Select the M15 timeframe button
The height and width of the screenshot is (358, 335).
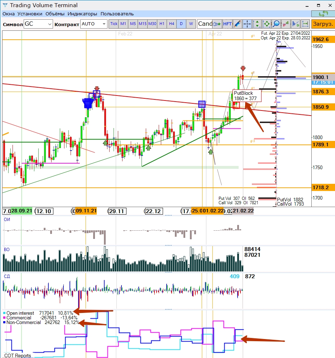coord(143,24)
